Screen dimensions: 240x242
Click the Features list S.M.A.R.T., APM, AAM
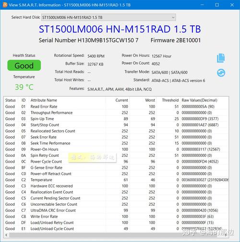pos(120,89)
